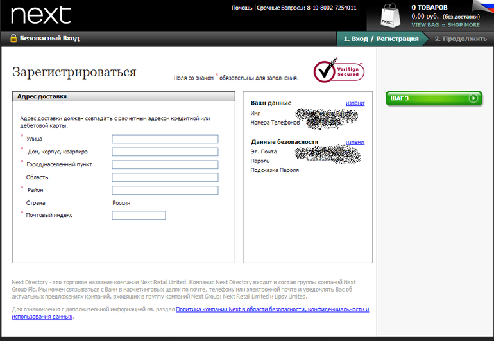This screenshot has width=494, height=341.
Task: Click the SHOP MORE link
Action: coord(463,25)
